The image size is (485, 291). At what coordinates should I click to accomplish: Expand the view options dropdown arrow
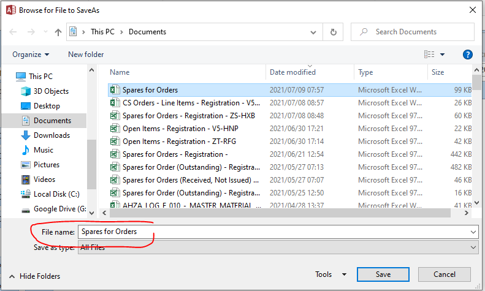pos(443,55)
